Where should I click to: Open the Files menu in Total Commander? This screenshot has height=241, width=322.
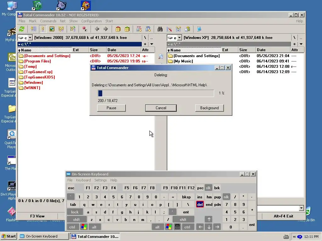coord(22,21)
